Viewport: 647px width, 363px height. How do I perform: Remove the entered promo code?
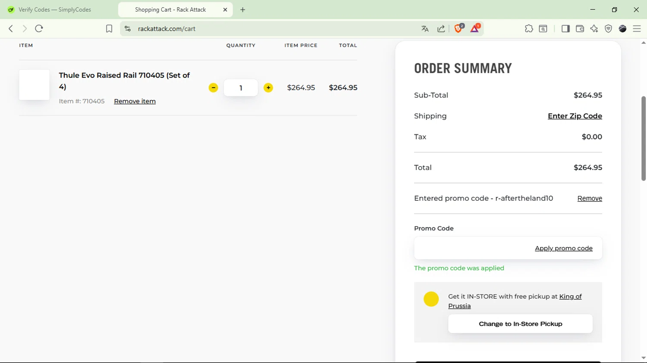click(590, 199)
